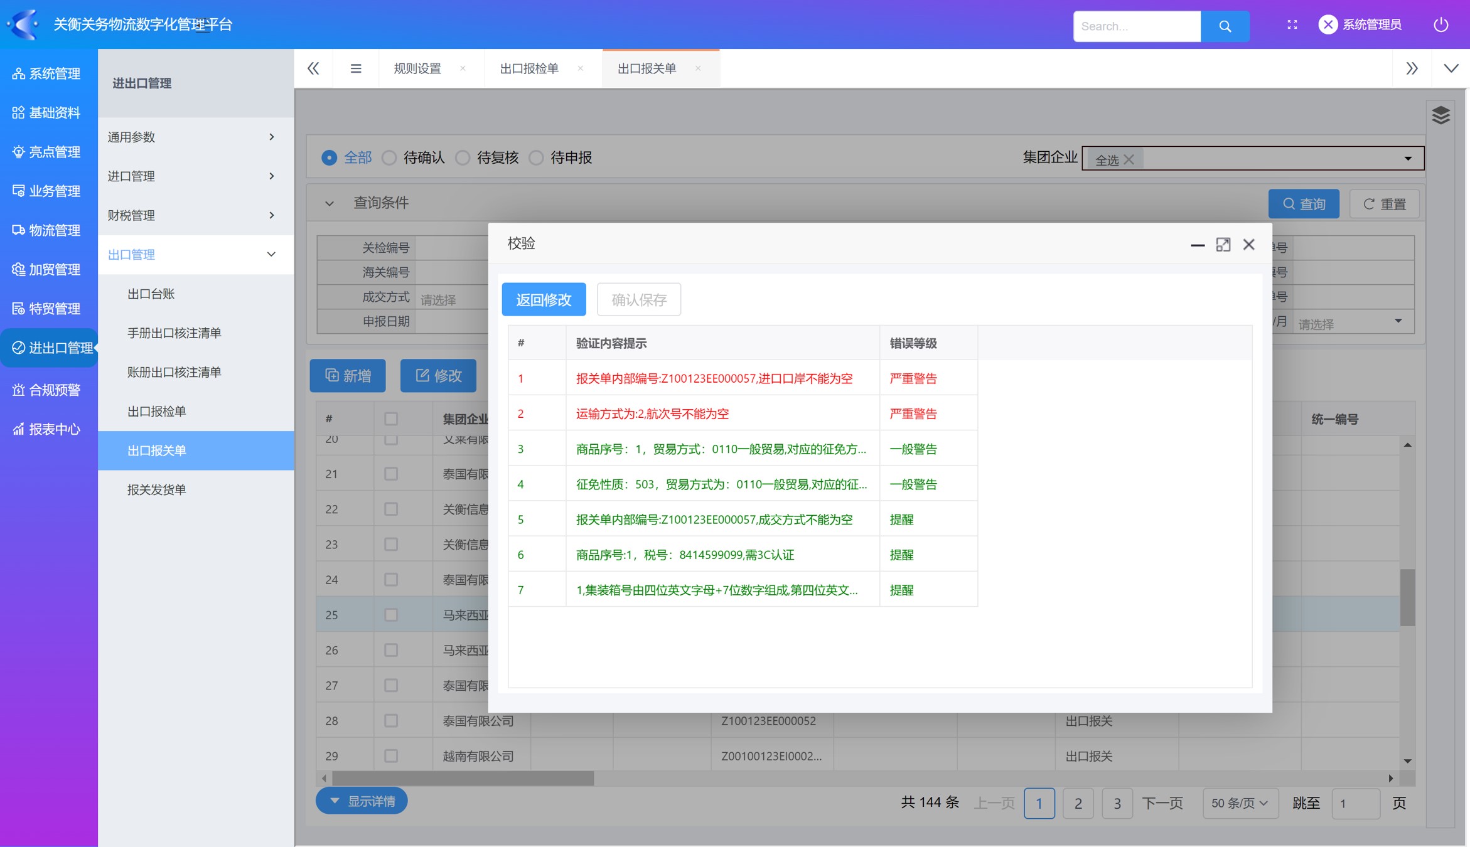Focus the Search input field
Viewport: 1470px width, 847px height.
pyautogui.click(x=1137, y=26)
